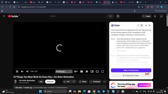The image size is (168, 94).
Task: Click the address bar URL
Action: point(33,7)
